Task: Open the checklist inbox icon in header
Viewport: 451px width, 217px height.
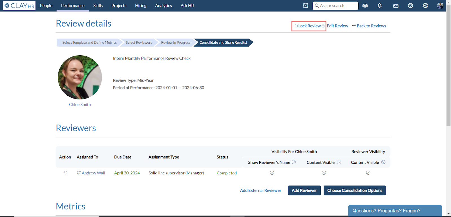Action: [x=306, y=6]
